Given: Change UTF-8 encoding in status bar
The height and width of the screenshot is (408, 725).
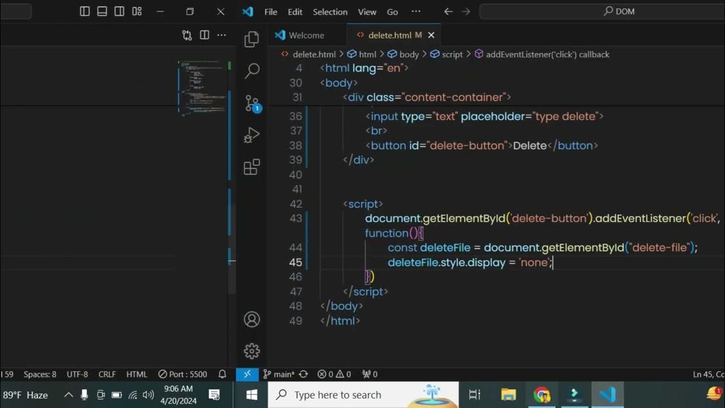Looking at the screenshot, I should pyautogui.click(x=77, y=374).
